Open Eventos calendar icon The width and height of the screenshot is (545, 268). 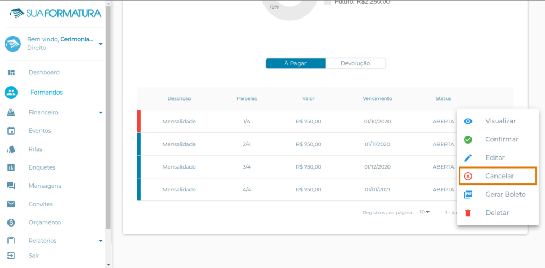coord(11,131)
